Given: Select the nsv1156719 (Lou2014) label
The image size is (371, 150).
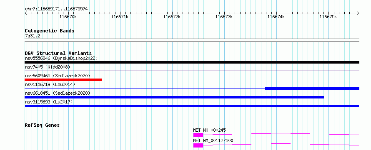Looking at the screenshot, I should click(50, 84).
